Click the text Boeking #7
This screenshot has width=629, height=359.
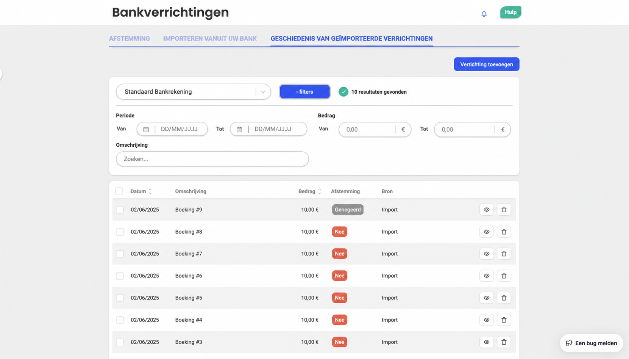coord(189,254)
